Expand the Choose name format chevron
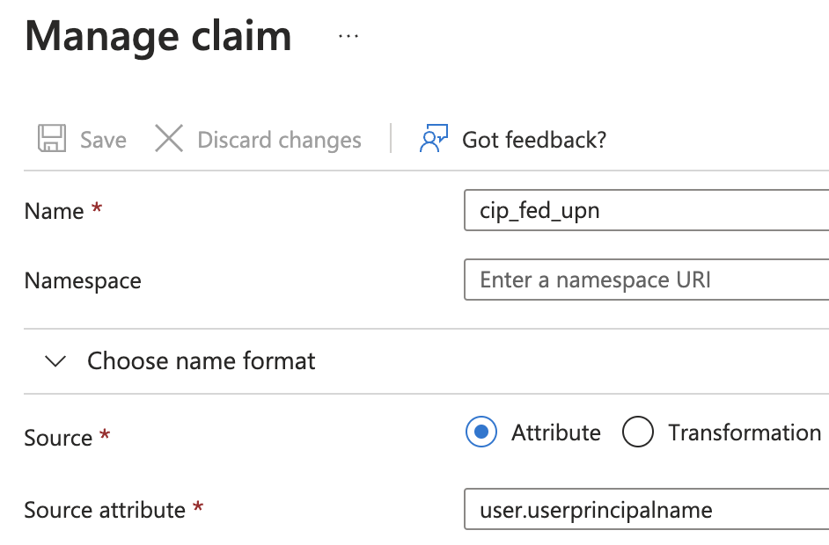The image size is (829, 545). (x=55, y=361)
